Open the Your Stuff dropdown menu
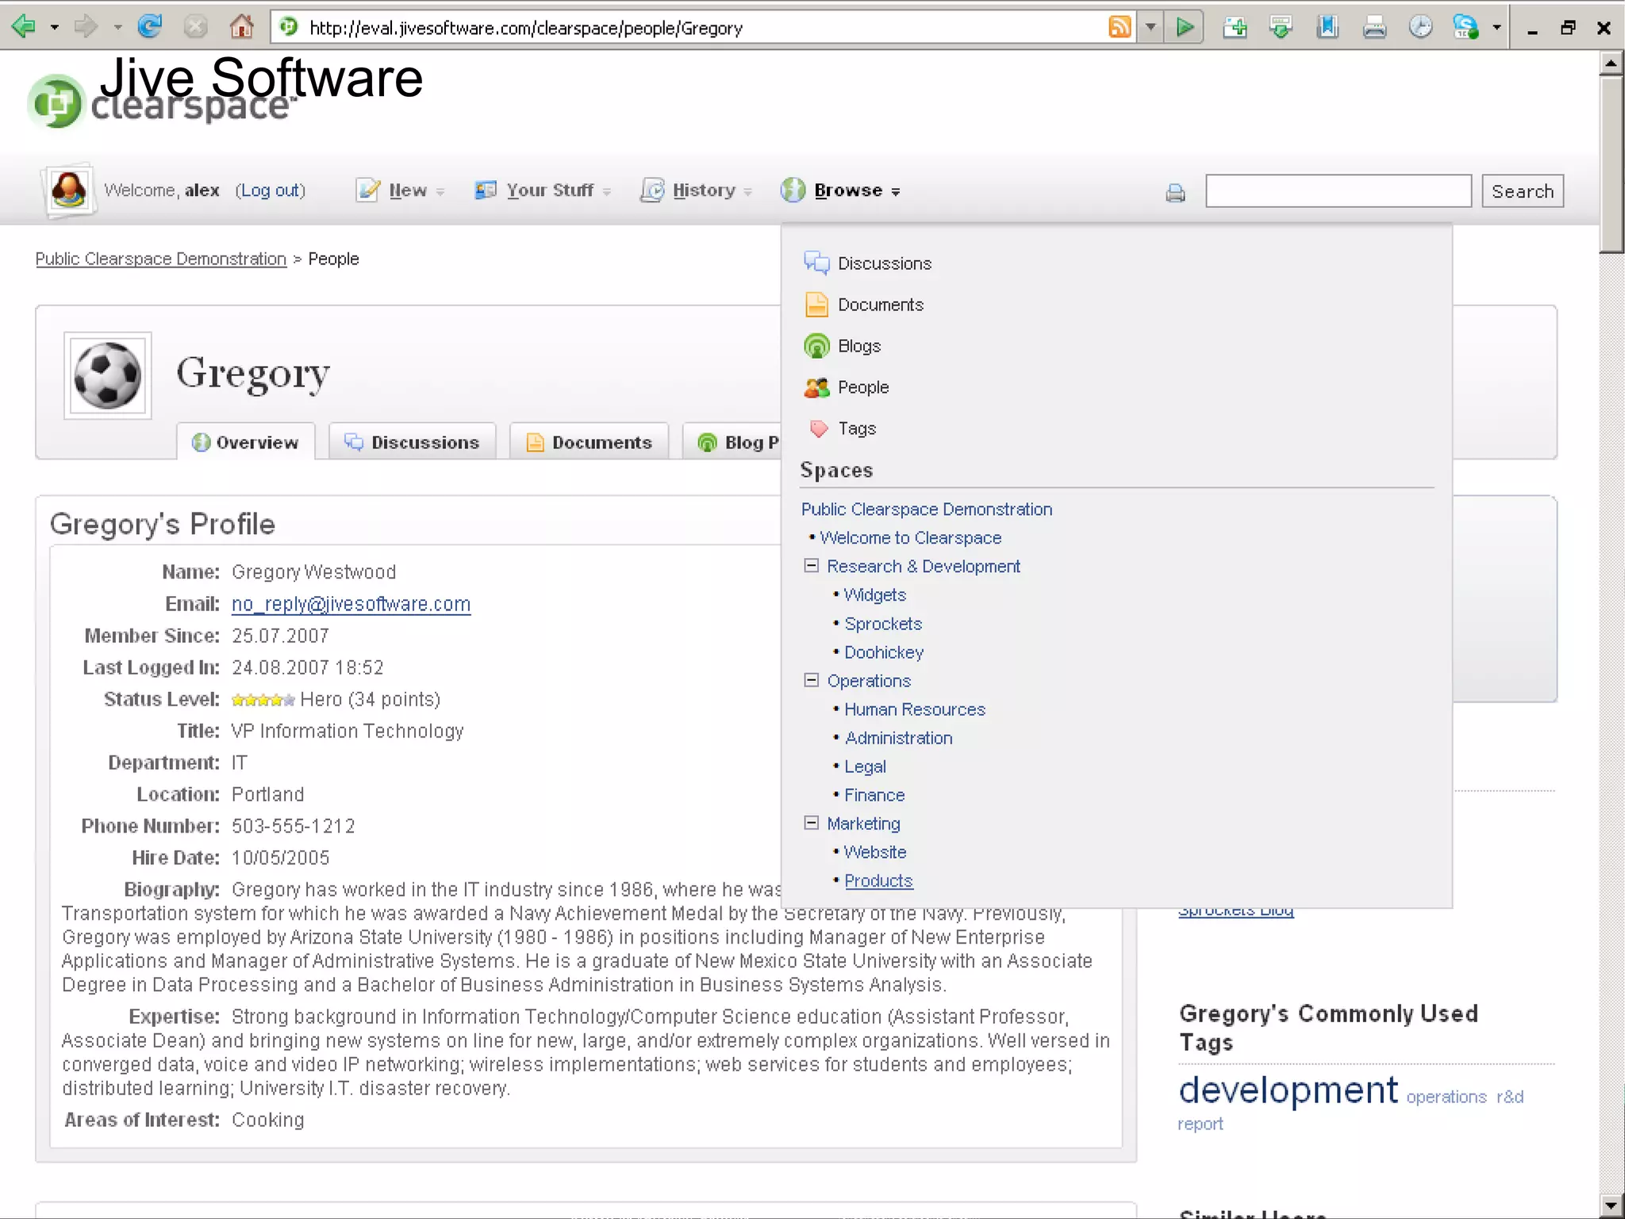The width and height of the screenshot is (1625, 1219). tap(543, 190)
